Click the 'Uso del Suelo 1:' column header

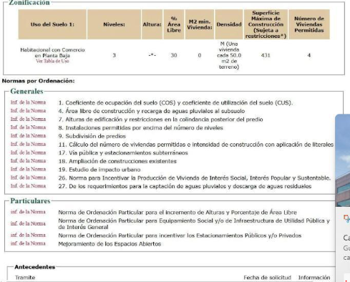click(x=52, y=24)
